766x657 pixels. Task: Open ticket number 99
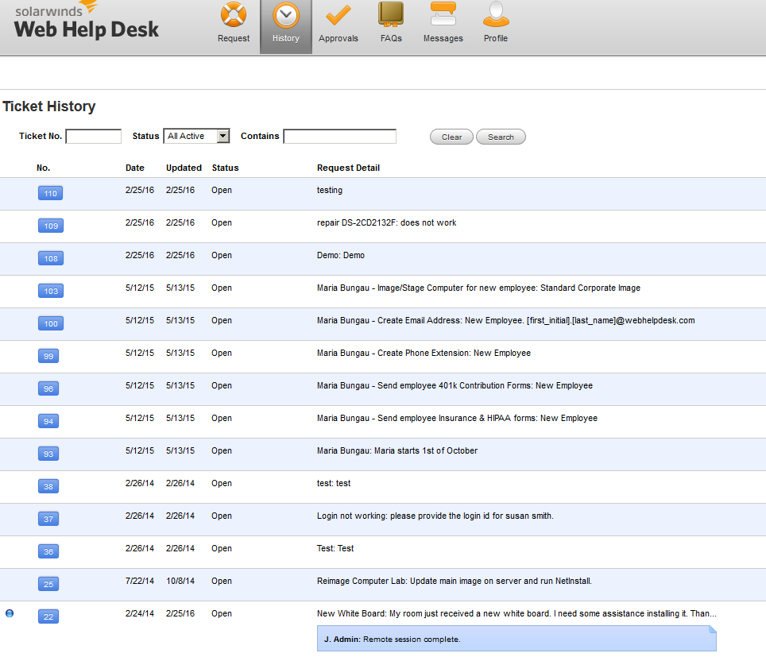(48, 356)
